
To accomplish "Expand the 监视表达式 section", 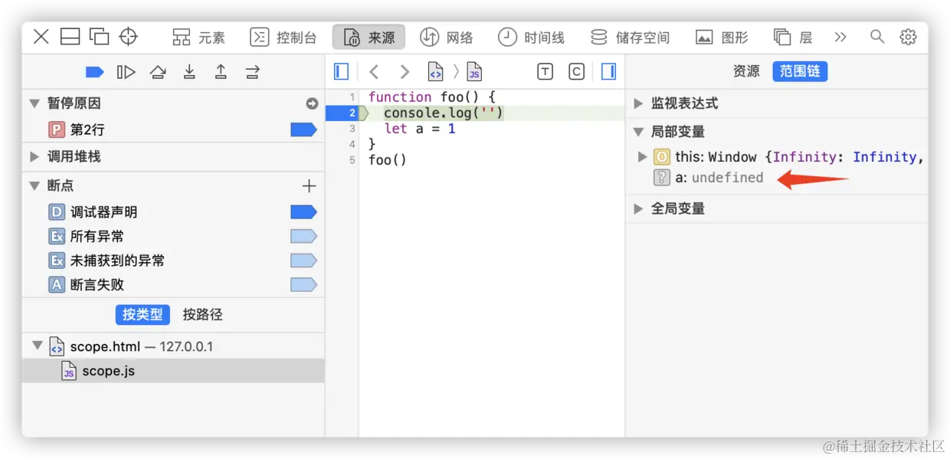I will pos(639,103).
